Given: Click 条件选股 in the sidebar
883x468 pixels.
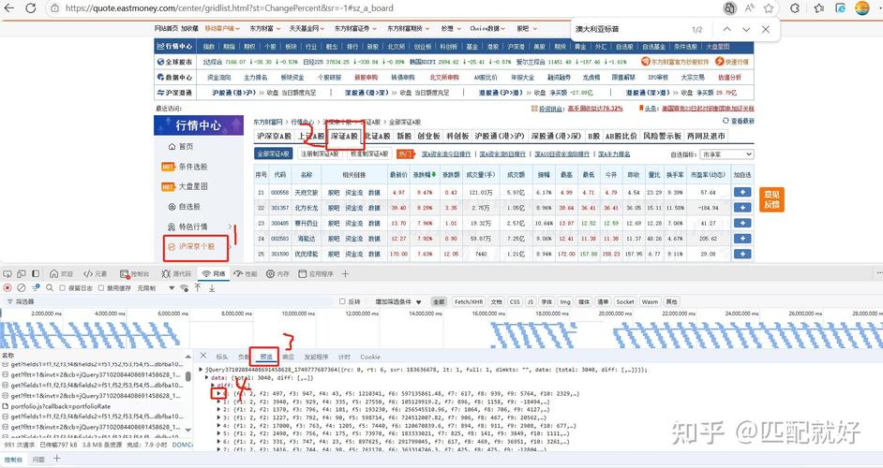Looking at the screenshot, I should 193,167.
